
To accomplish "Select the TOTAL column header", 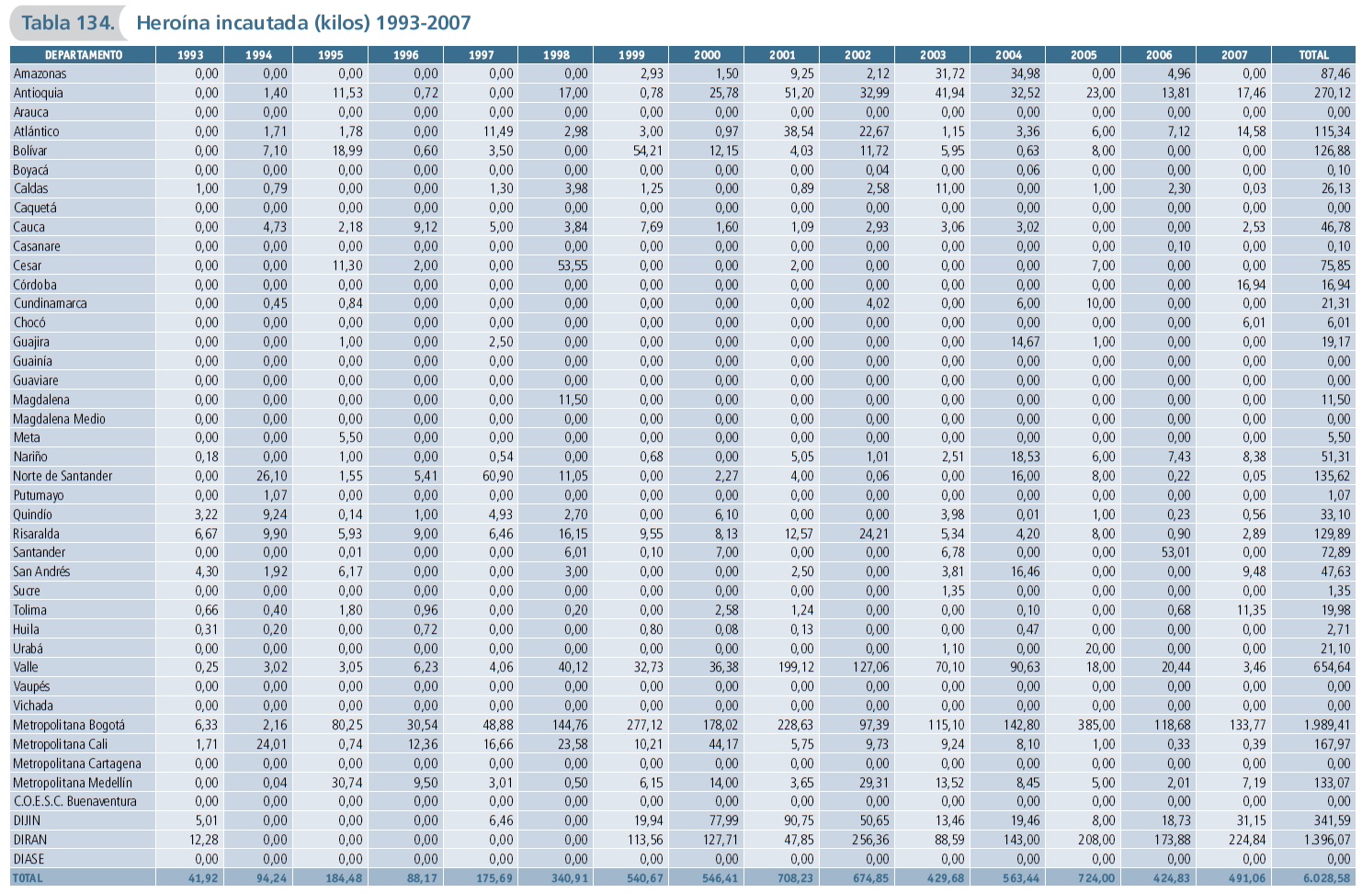I will coord(1313,55).
